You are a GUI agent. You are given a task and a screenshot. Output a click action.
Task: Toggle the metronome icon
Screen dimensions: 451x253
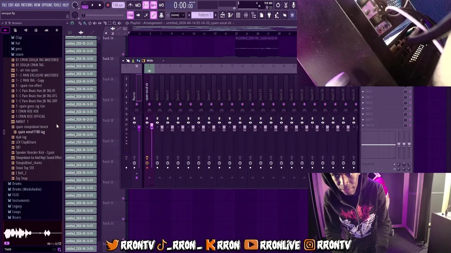tap(130, 5)
